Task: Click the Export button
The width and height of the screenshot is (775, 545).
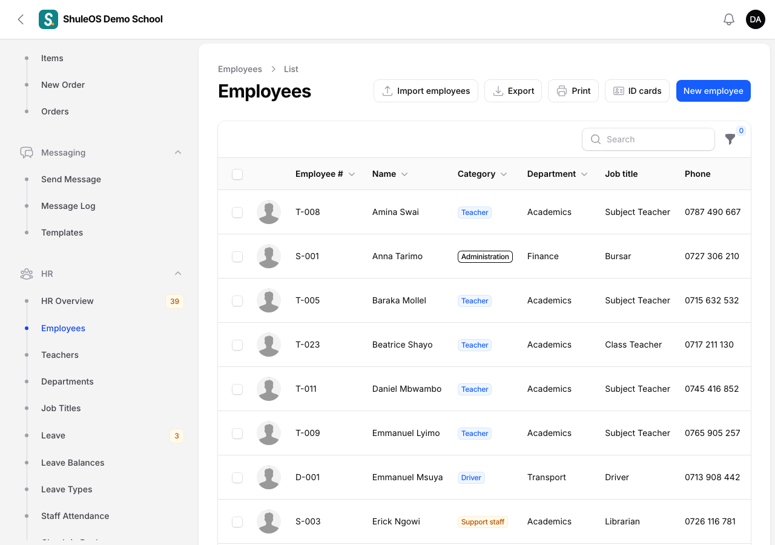Action: 513,91
